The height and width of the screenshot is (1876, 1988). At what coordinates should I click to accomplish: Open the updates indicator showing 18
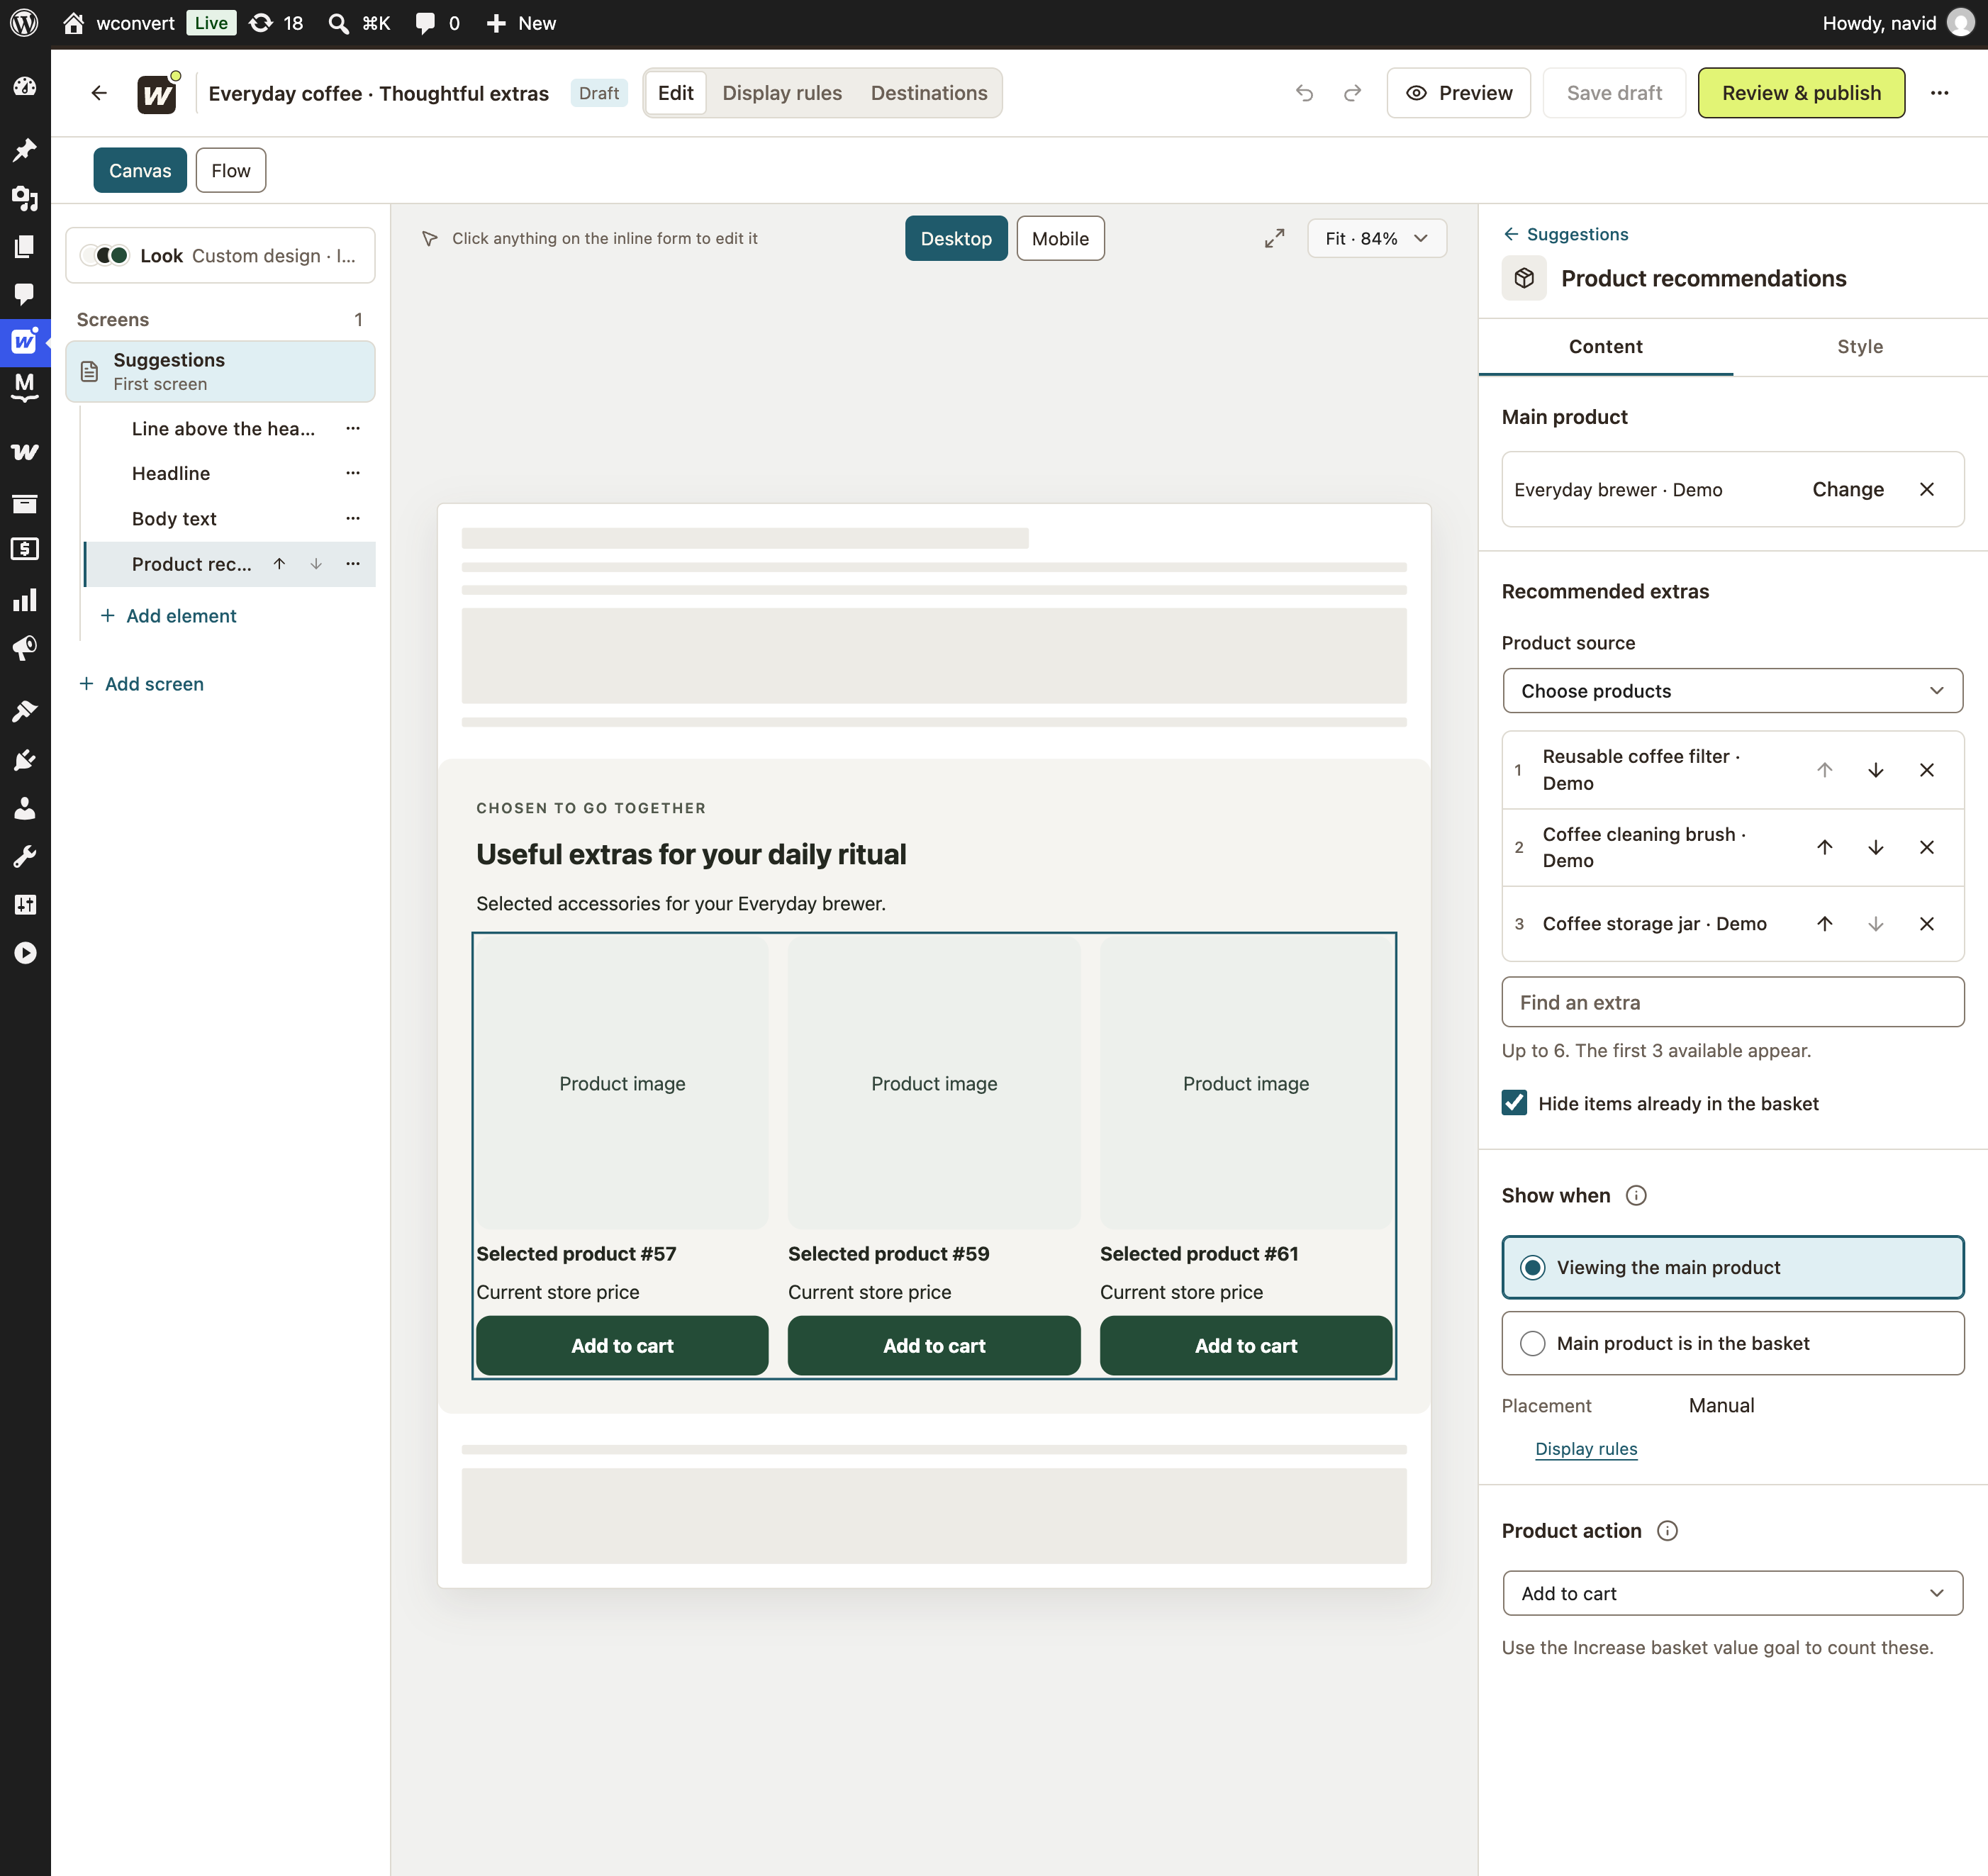click(x=276, y=23)
